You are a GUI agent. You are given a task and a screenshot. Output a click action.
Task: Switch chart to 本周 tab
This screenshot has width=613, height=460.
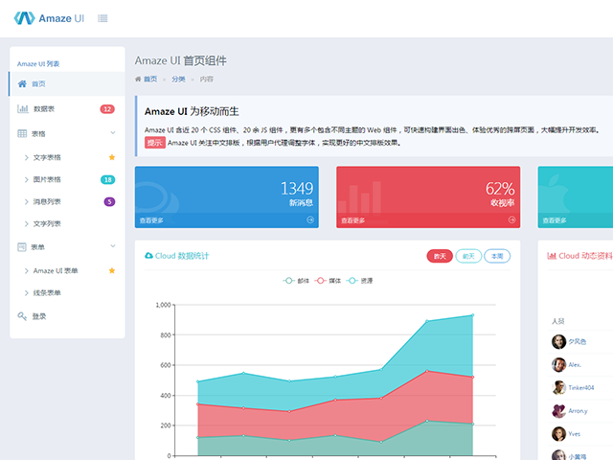[497, 256]
